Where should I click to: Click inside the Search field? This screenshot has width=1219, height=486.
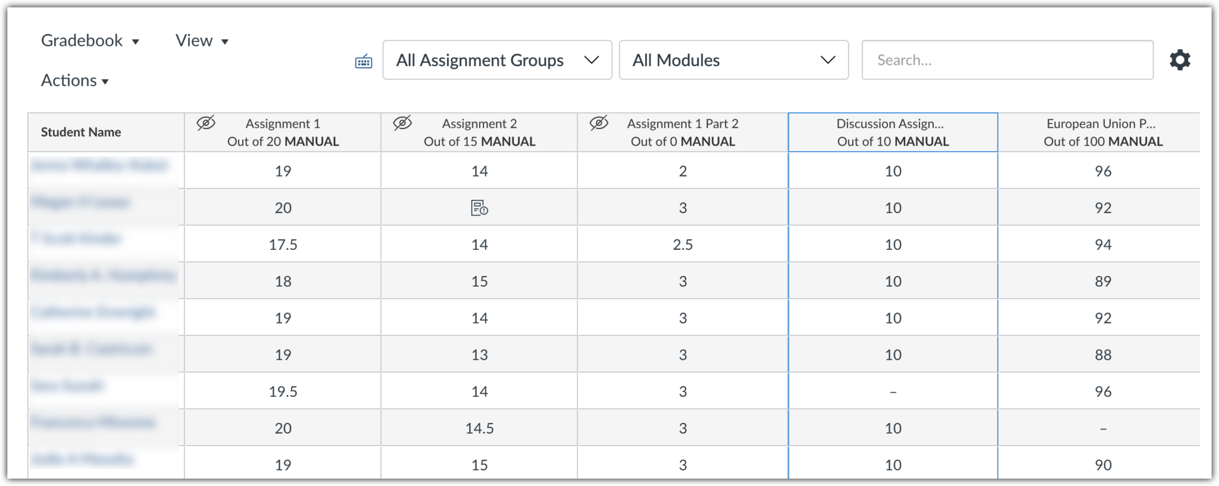click(1007, 59)
